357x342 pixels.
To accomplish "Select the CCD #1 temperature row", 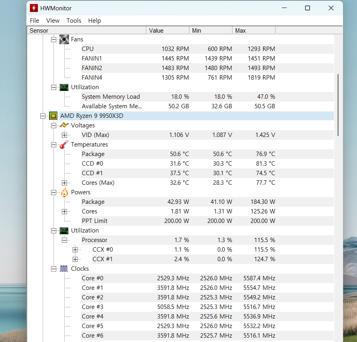I will coord(207,173).
